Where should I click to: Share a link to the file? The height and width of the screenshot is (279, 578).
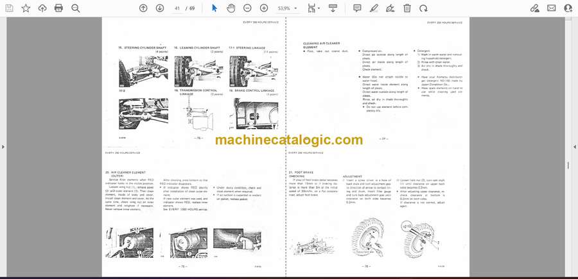coord(534,8)
